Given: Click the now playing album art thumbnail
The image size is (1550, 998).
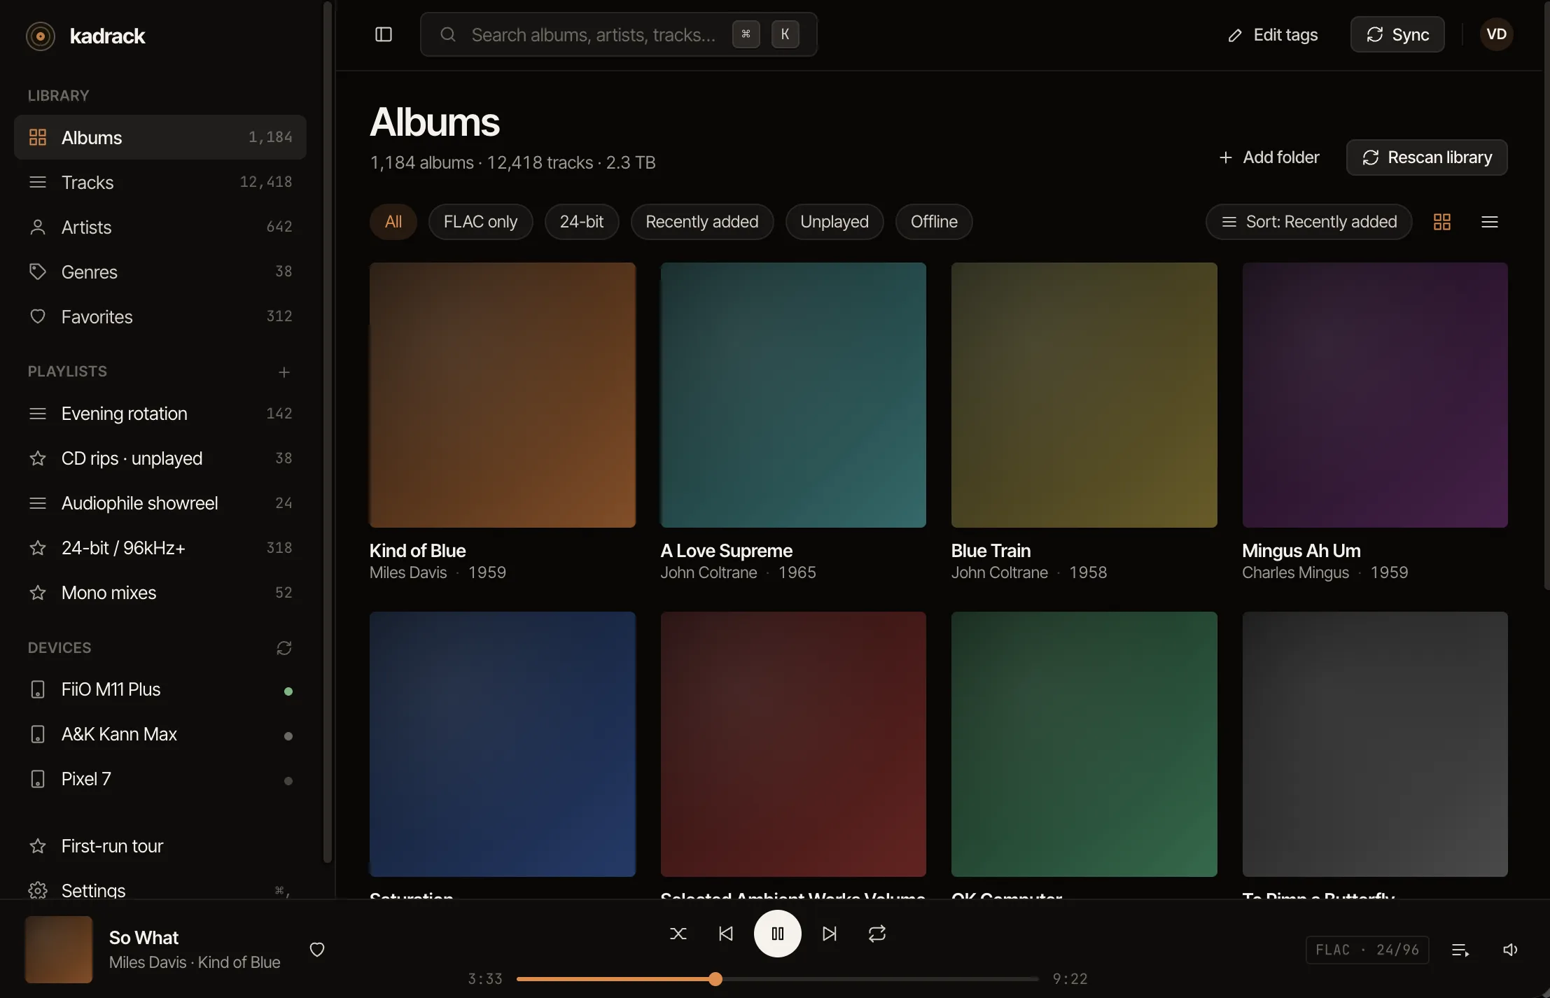Looking at the screenshot, I should point(59,950).
